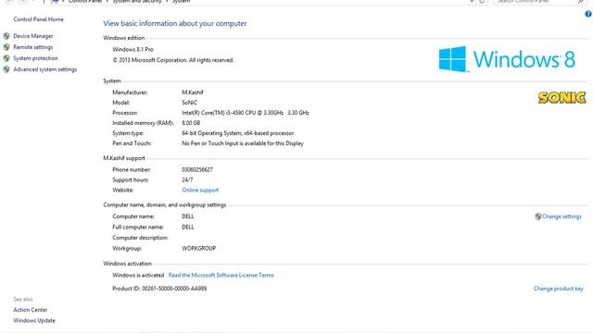Go to Control Panel Home

tap(38, 19)
